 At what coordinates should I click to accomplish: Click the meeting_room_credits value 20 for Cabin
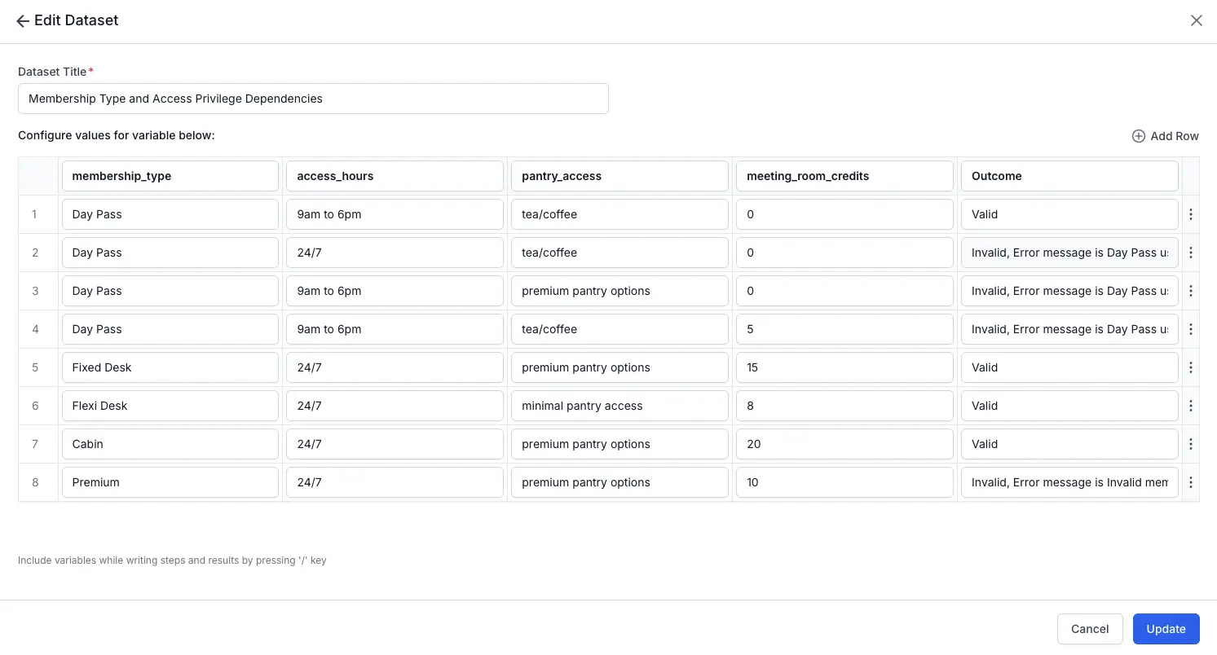(x=844, y=444)
